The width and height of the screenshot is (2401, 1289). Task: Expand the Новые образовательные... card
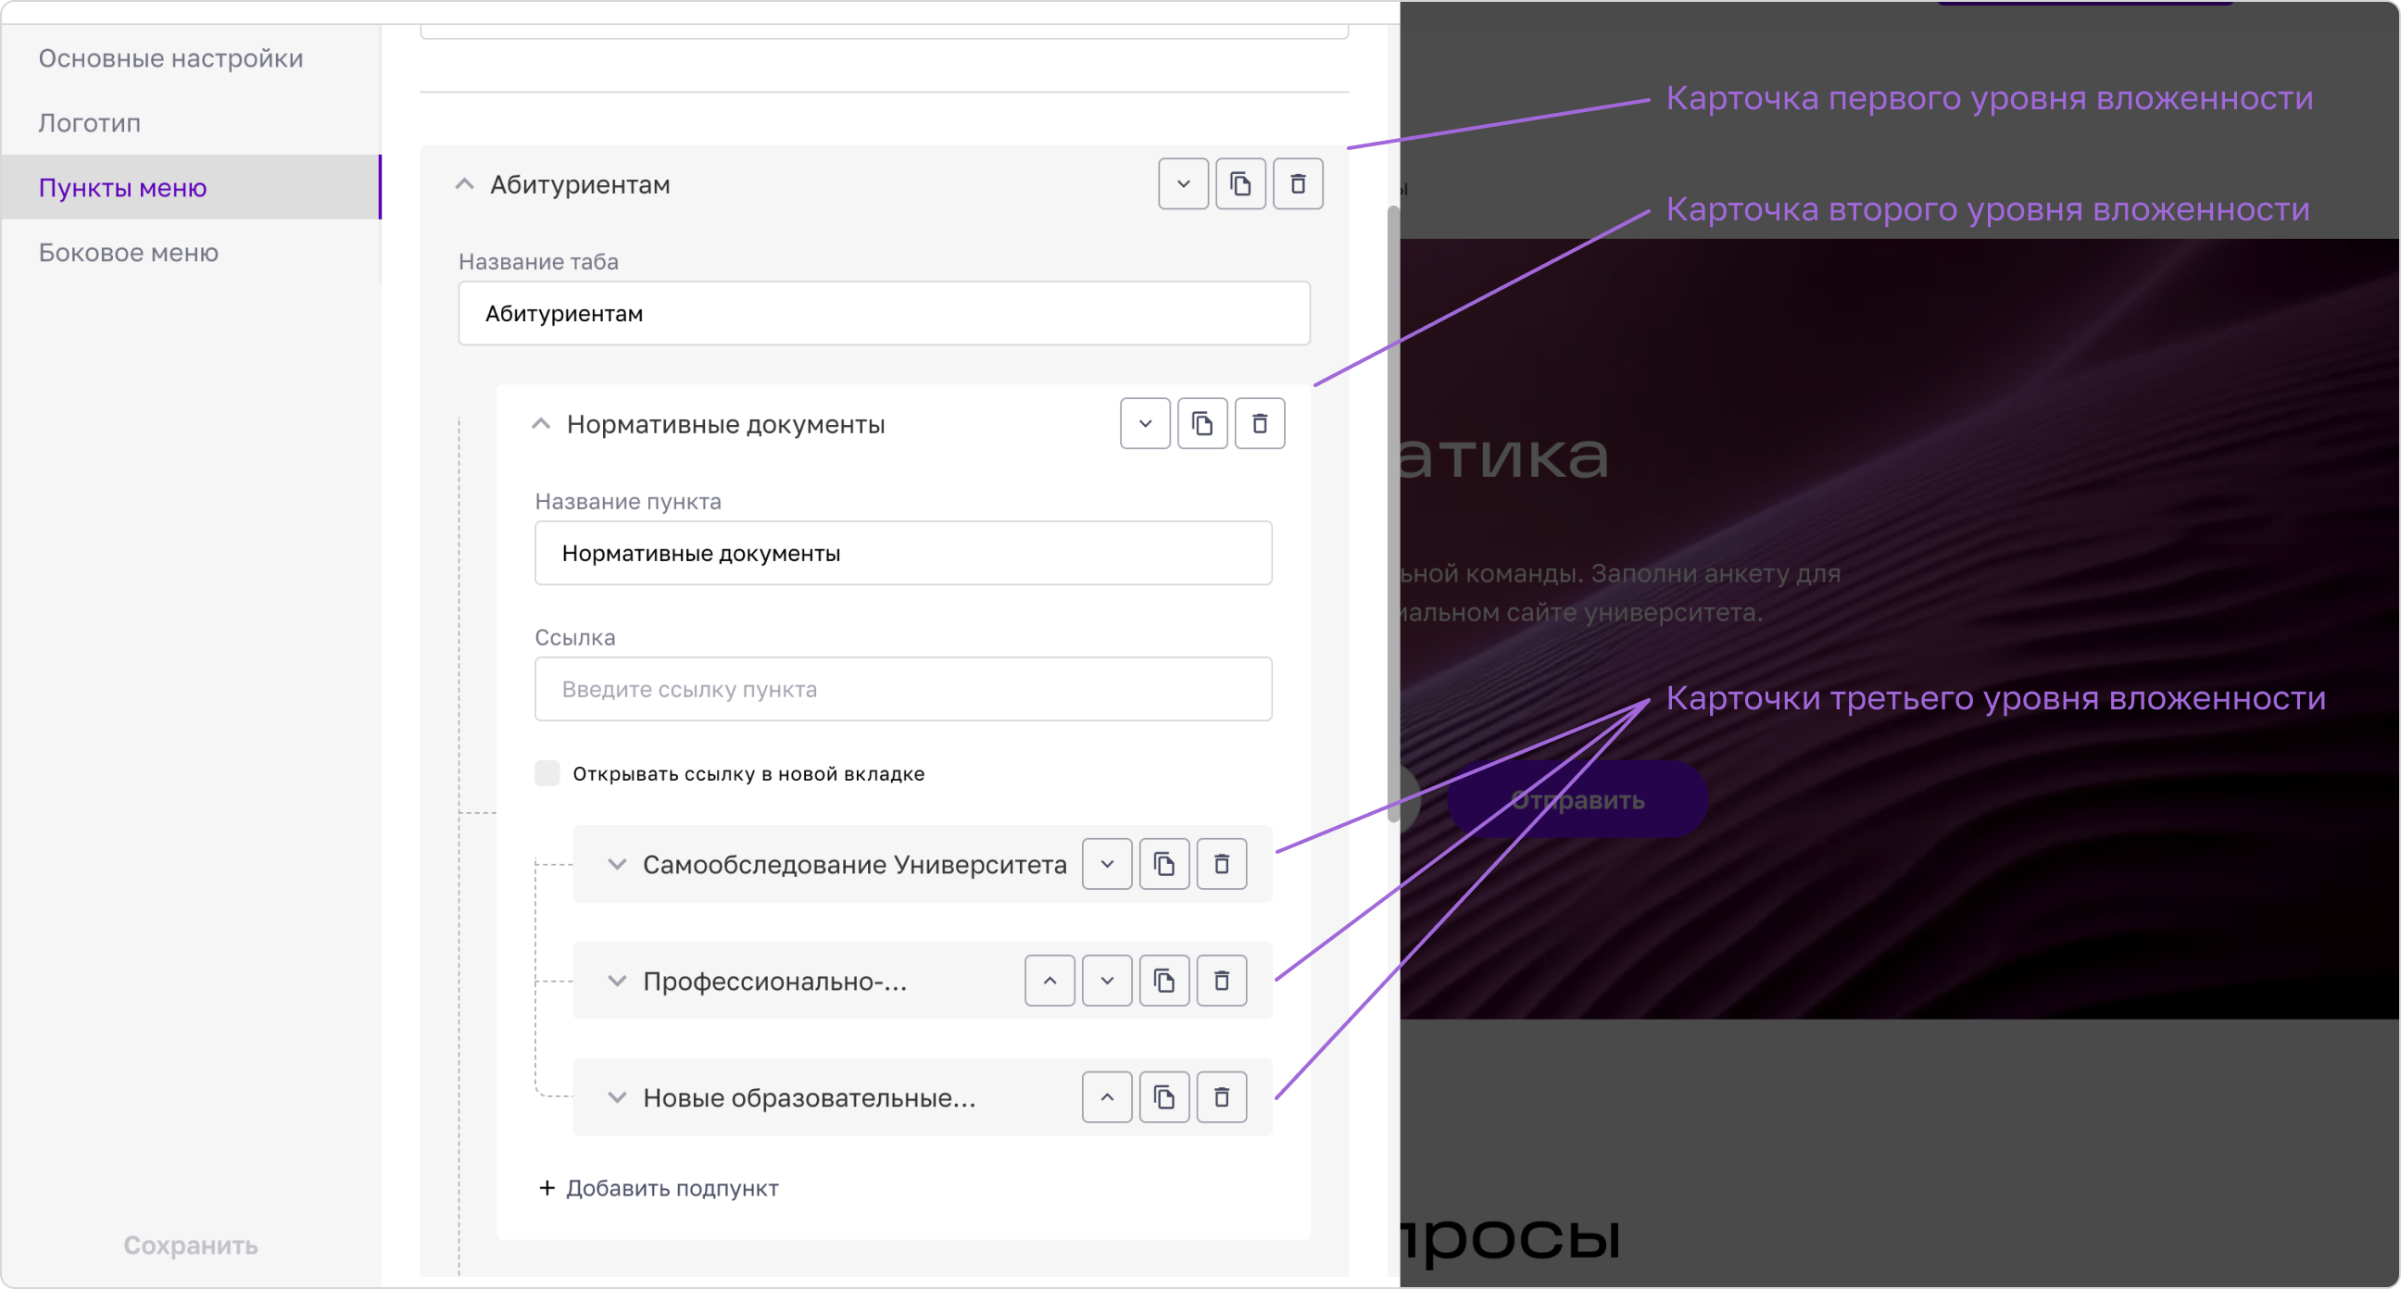617,1097
